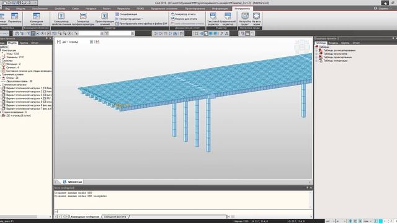Click the Материал icon in the model tree
Screen dimensions: 397x223
pyautogui.click(x=4, y=64)
